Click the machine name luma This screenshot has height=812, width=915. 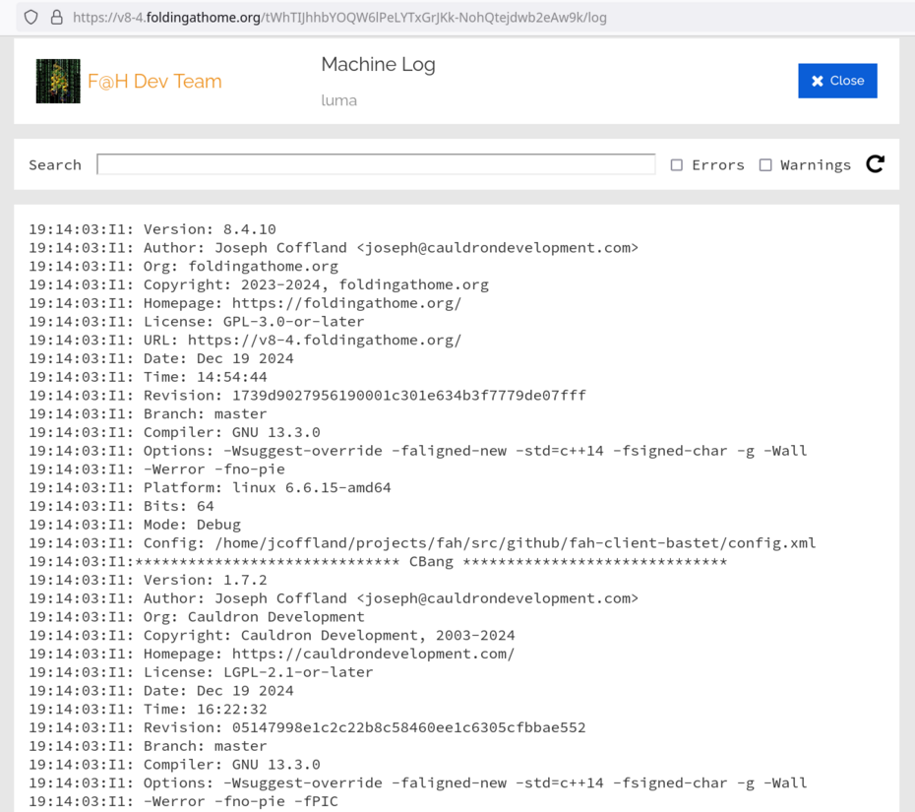pyautogui.click(x=339, y=100)
